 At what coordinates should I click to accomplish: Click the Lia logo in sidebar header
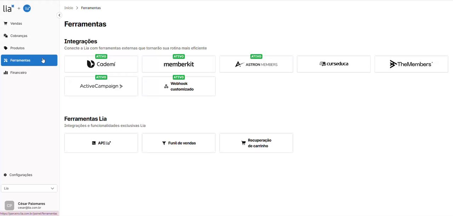click(x=8, y=8)
